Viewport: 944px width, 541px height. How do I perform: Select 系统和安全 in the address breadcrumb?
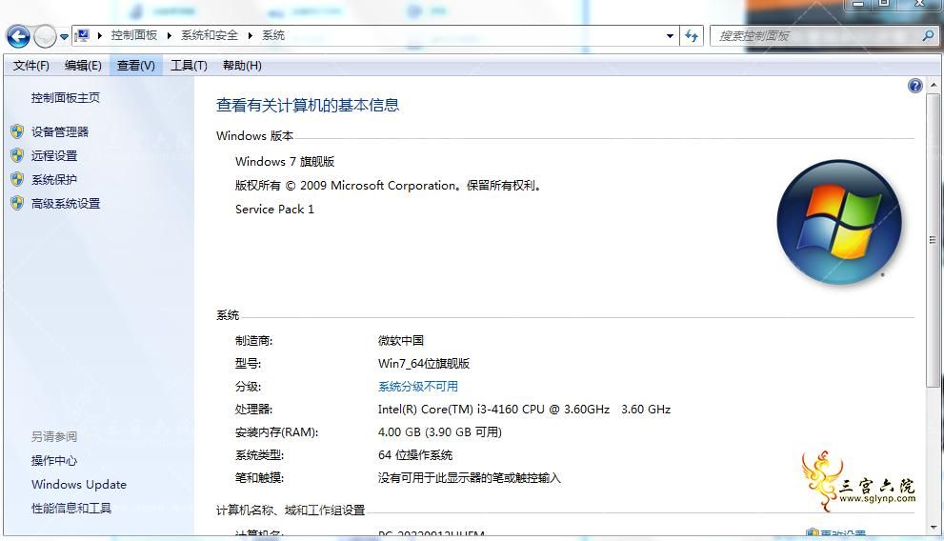[210, 35]
